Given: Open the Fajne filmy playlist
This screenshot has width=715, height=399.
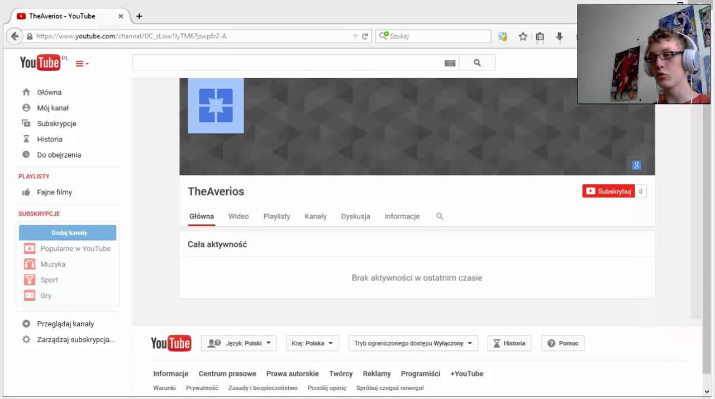Looking at the screenshot, I should tap(54, 192).
